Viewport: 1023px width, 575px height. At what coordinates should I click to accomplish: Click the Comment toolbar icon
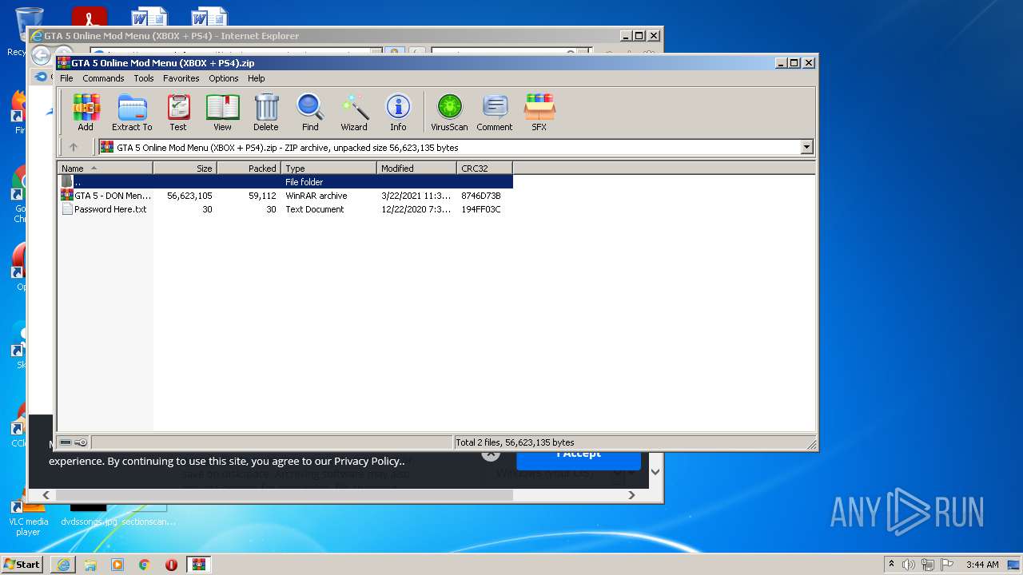(x=495, y=112)
